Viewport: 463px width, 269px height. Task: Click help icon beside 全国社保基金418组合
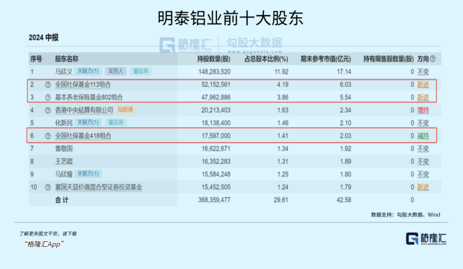(48, 136)
